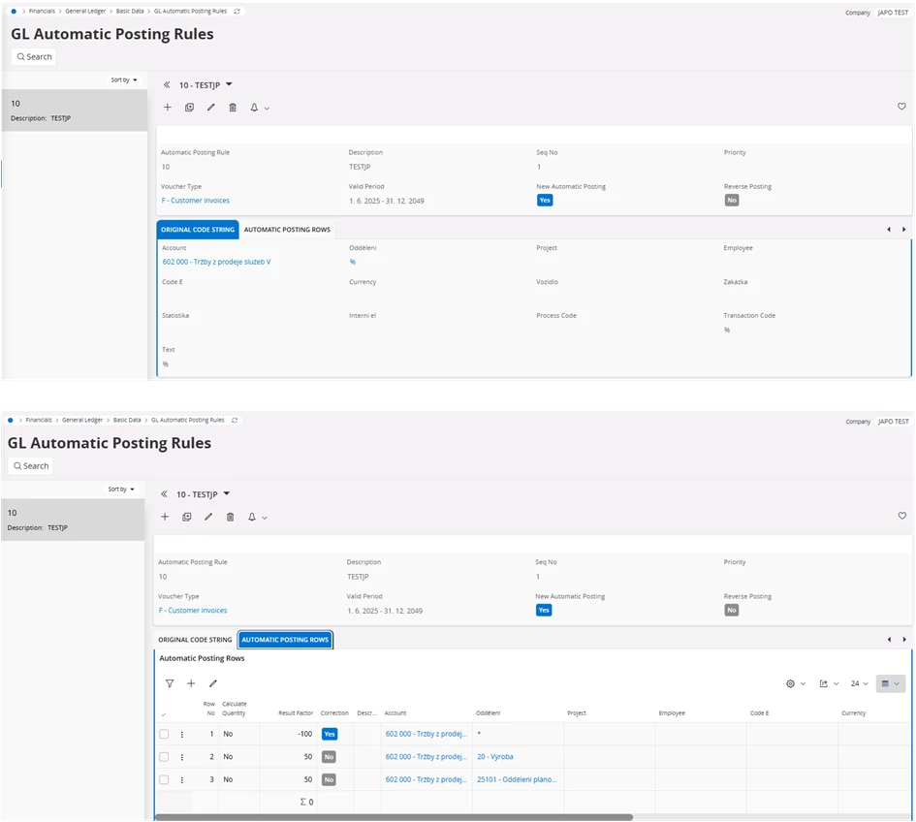Toggle Reverse Posting No in Original Code String view

[x=732, y=201]
